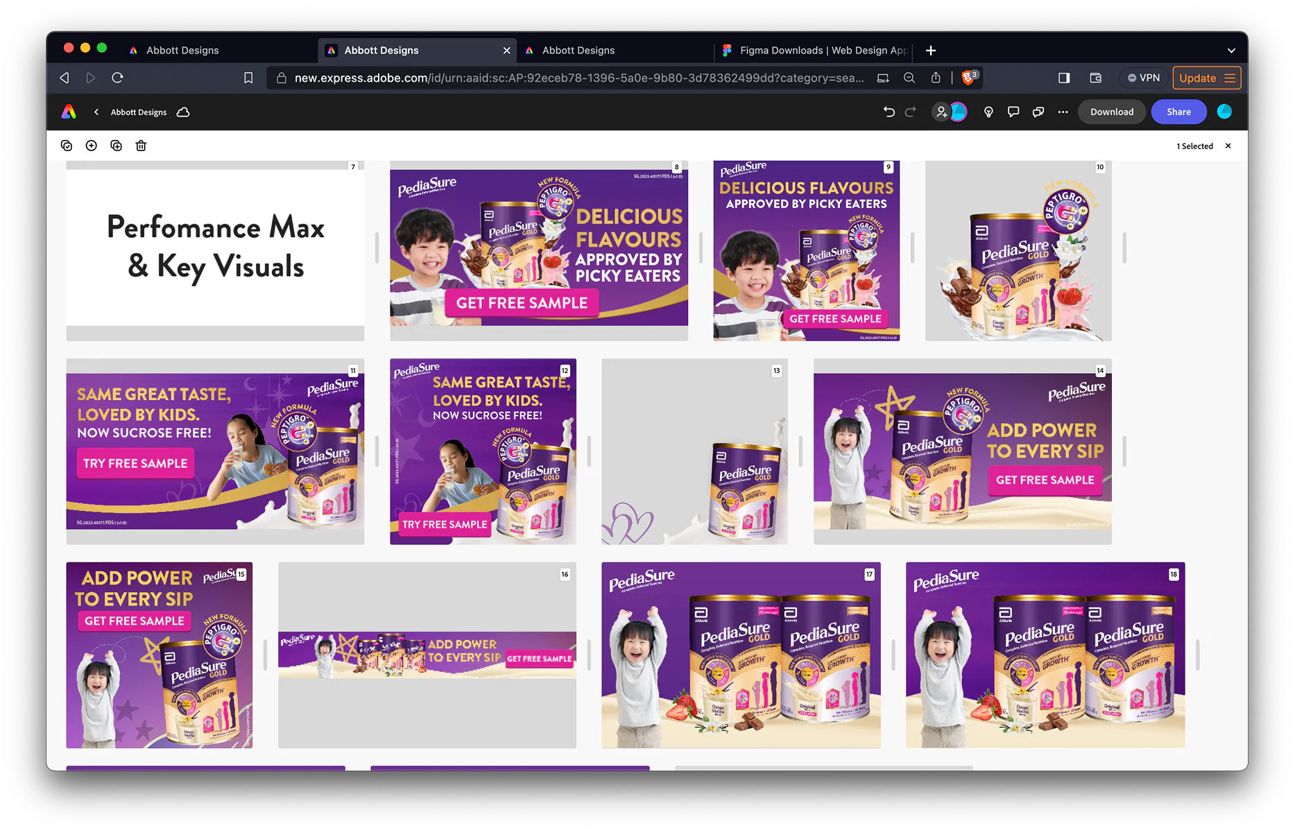Image resolution: width=1295 pixels, height=832 pixels.
Task: Select page 11 Same Great Taste banner
Action: [x=215, y=451]
